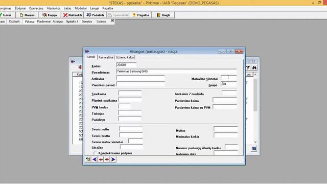This screenshot has width=327, height=184.
Task: Click the Padalinys input field
Action: click(130, 119)
